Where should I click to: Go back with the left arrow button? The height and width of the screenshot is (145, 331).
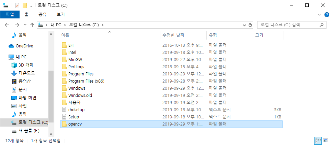(7, 25)
